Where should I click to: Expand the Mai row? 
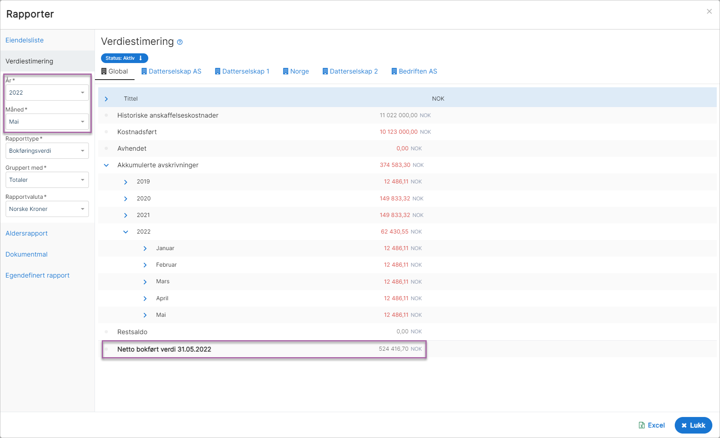145,315
